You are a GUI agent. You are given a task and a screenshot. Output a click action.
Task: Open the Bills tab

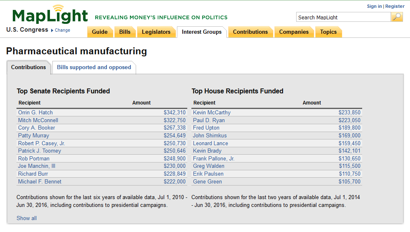(x=125, y=32)
